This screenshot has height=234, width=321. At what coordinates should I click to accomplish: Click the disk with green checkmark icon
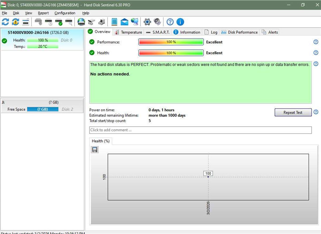[x=59, y=22]
